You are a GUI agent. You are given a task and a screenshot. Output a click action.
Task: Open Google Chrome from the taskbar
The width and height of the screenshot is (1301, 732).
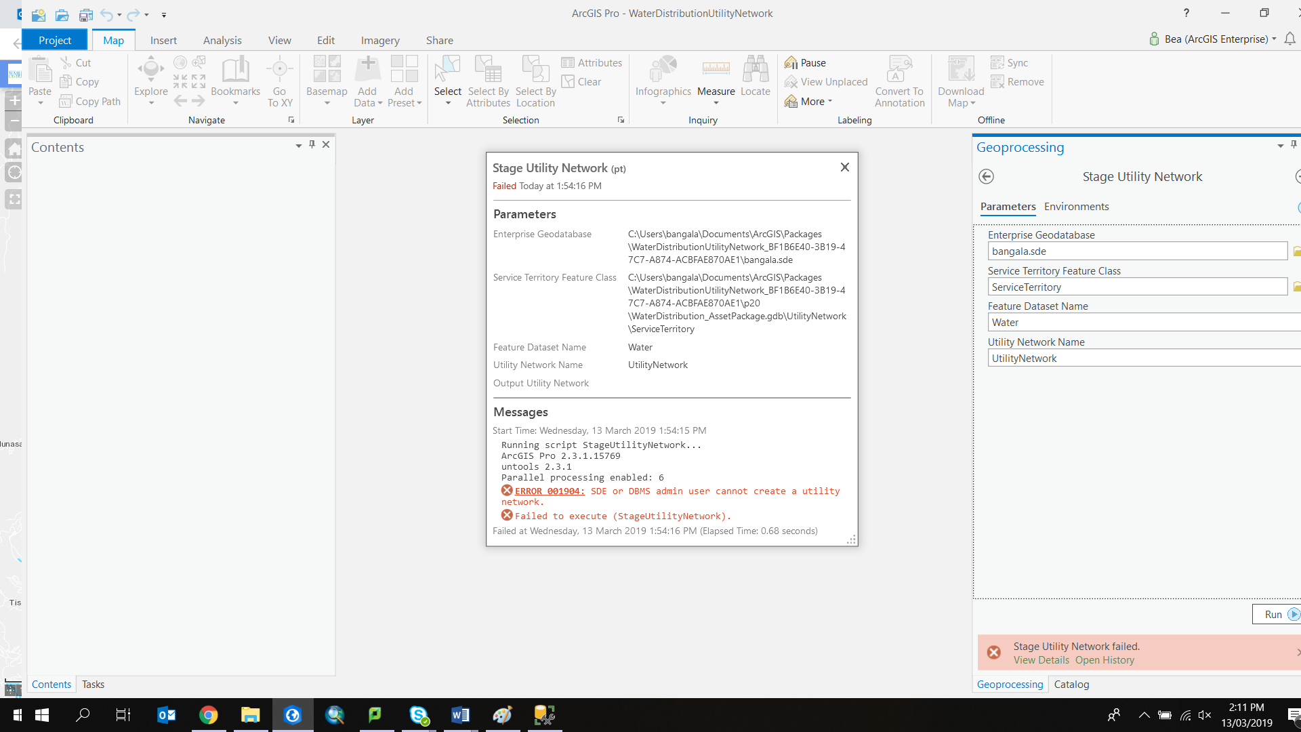point(208,715)
